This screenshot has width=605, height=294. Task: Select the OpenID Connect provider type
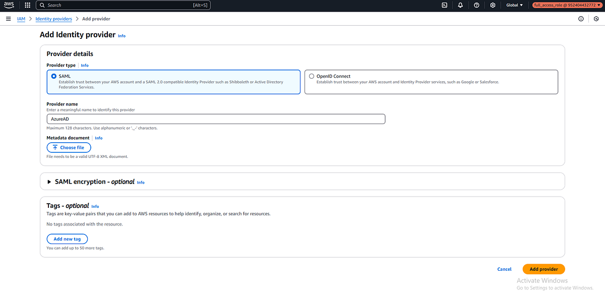click(x=312, y=76)
